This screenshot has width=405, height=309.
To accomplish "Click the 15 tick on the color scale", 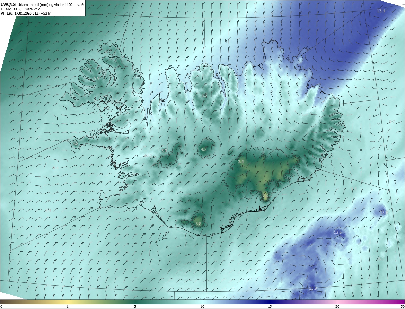I will click(270, 306).
